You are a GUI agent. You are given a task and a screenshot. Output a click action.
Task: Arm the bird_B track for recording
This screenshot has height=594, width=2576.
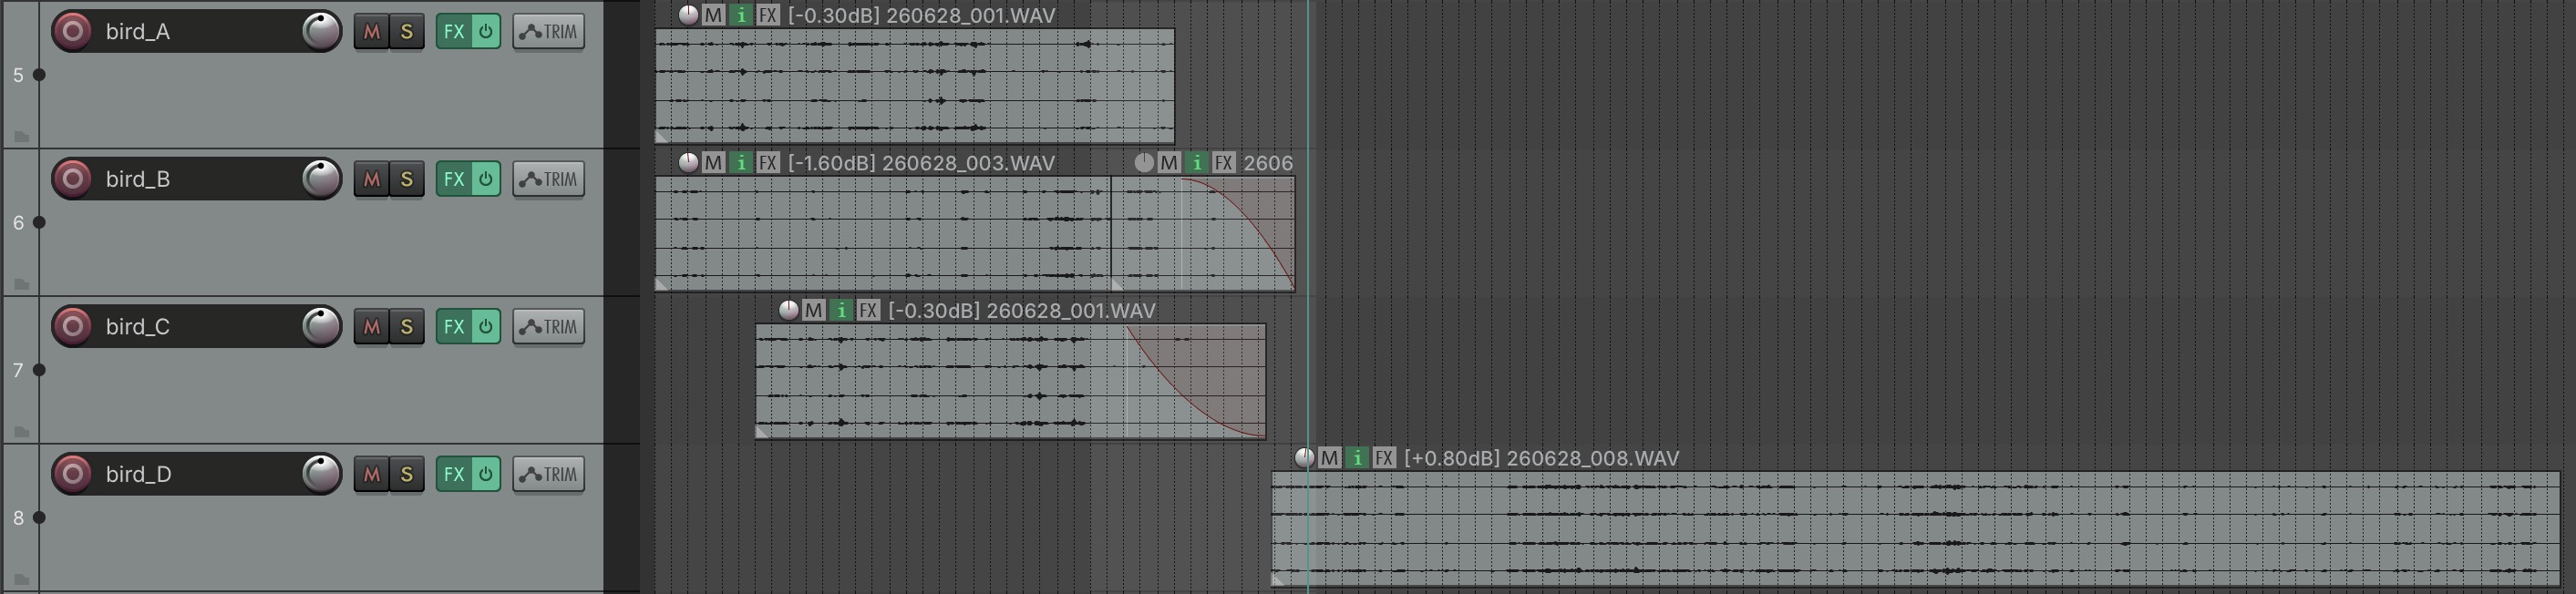click(x=72, y=179)
